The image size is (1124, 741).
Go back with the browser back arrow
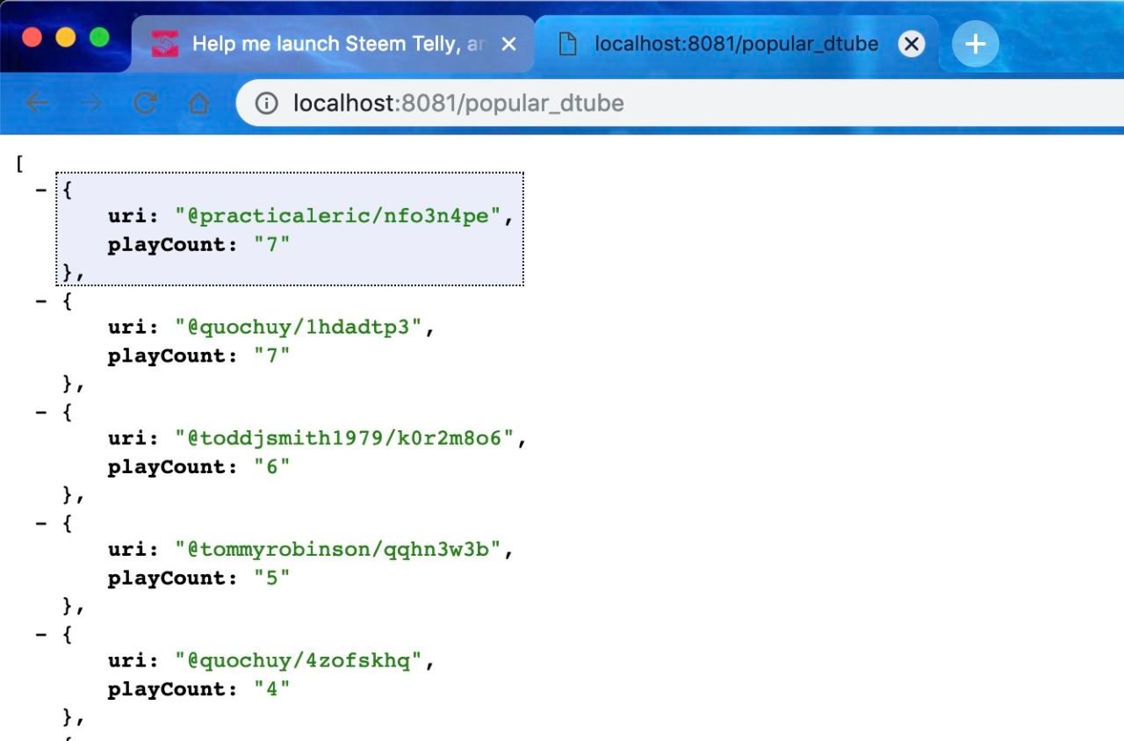pos(37,104)
